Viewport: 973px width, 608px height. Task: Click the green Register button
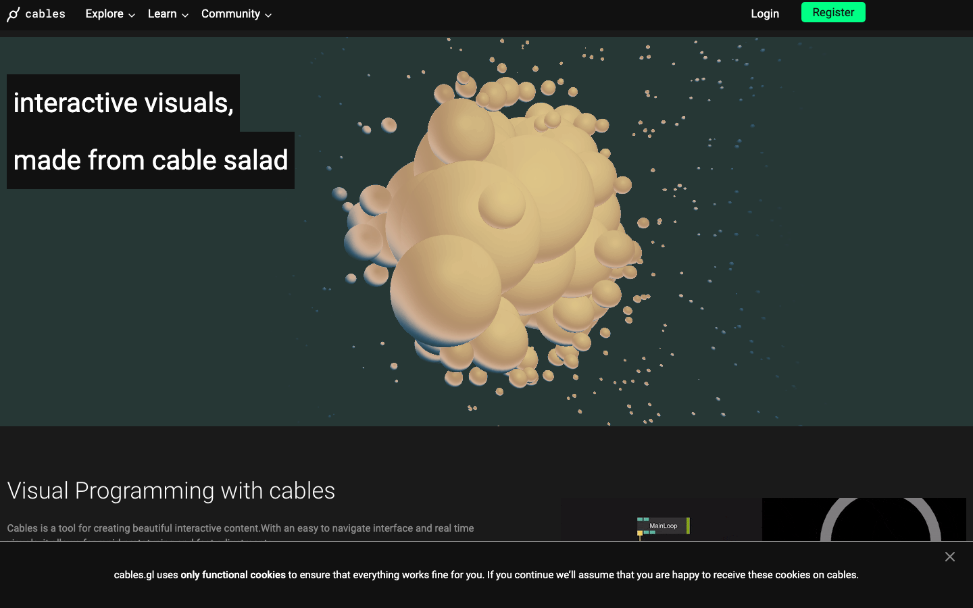(x=833, y=12)
